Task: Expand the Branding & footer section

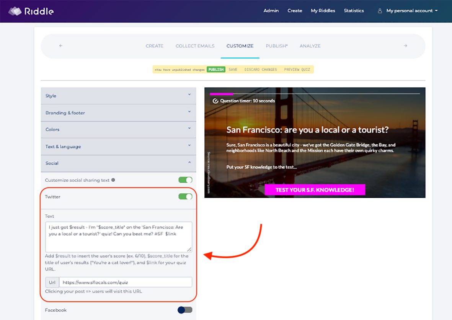Action: tap(119, 113)
